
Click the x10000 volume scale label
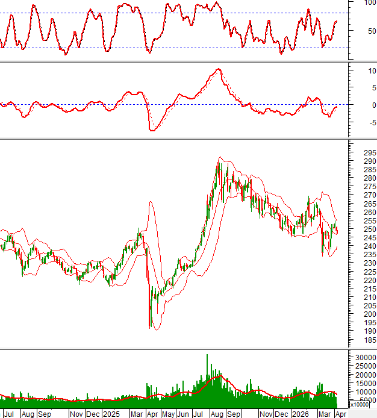tap(359, 405)
